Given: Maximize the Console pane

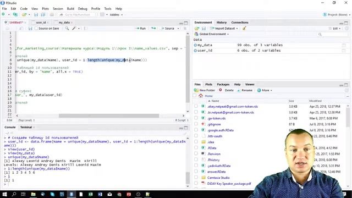Looking at the screenshot, I should (186, 128).
